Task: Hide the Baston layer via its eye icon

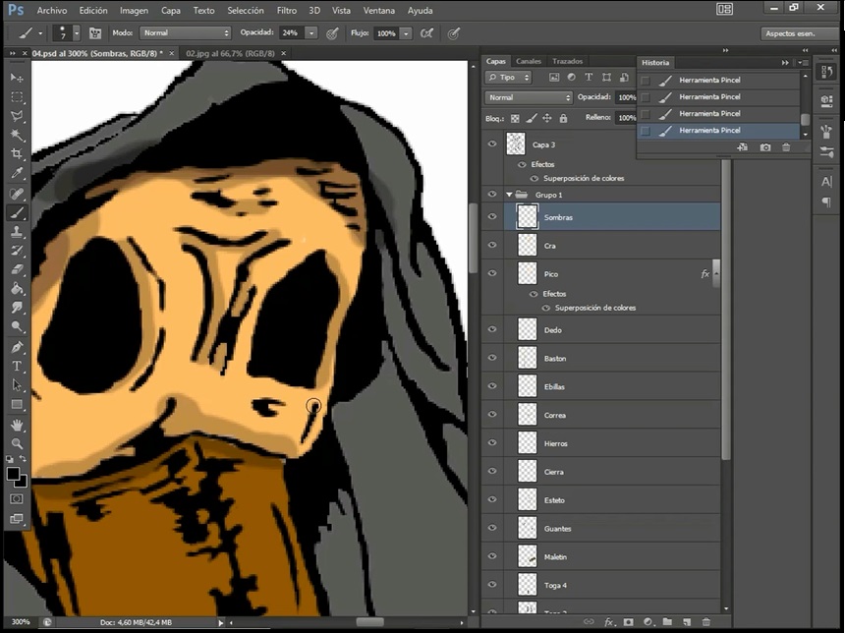Action: click(492, 359)
